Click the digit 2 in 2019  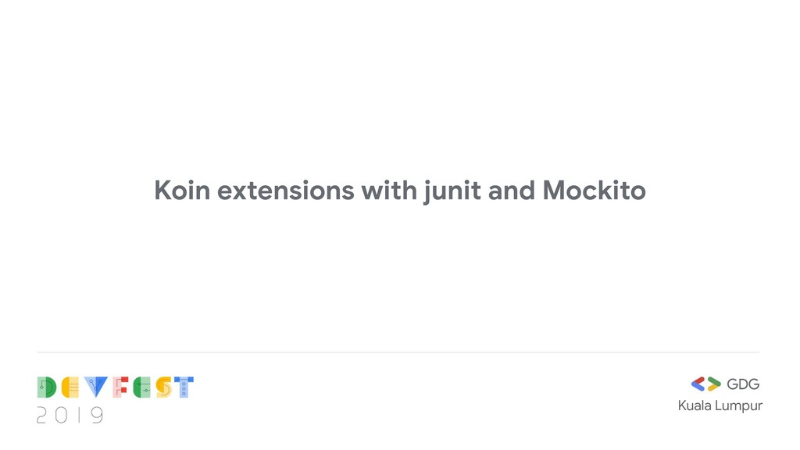[x=42, y=415]
